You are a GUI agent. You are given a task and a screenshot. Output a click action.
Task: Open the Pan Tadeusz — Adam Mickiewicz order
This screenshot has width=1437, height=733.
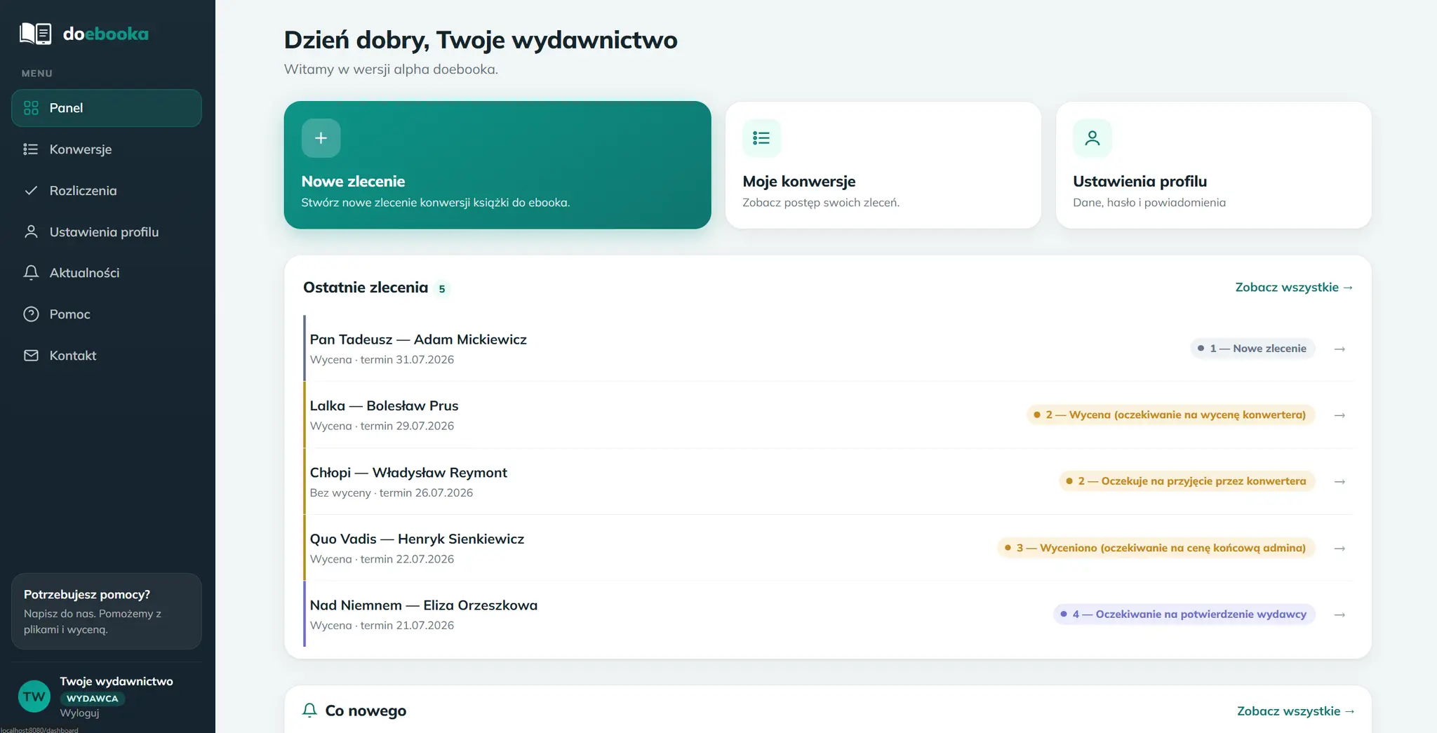tap(829, 349)
